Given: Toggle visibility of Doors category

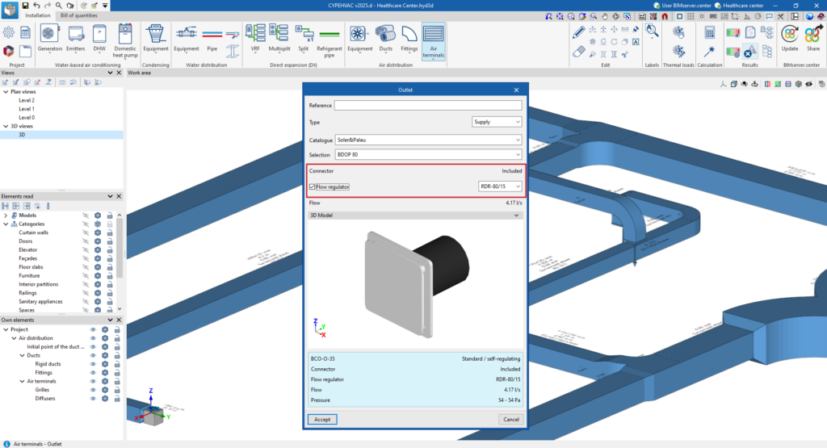Looking at the screenshot, I should click(86, 241).
